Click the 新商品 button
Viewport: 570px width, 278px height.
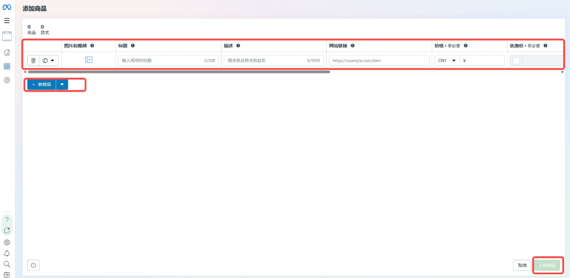(x=41, y=84)
